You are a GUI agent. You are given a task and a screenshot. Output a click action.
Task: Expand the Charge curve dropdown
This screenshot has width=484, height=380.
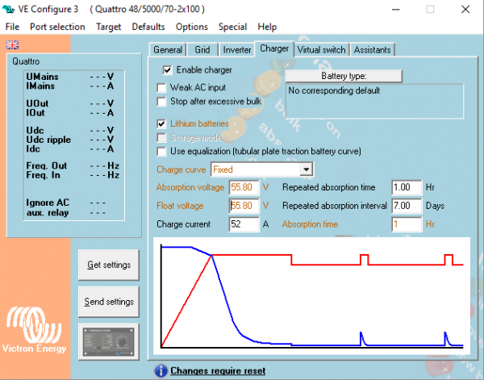click(x=306, y=169)
